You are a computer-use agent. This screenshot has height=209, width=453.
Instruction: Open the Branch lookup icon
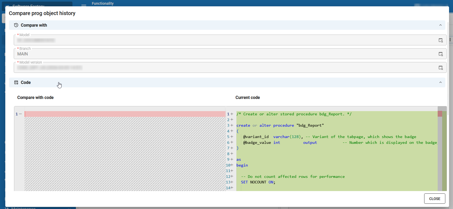click(441, 54)
